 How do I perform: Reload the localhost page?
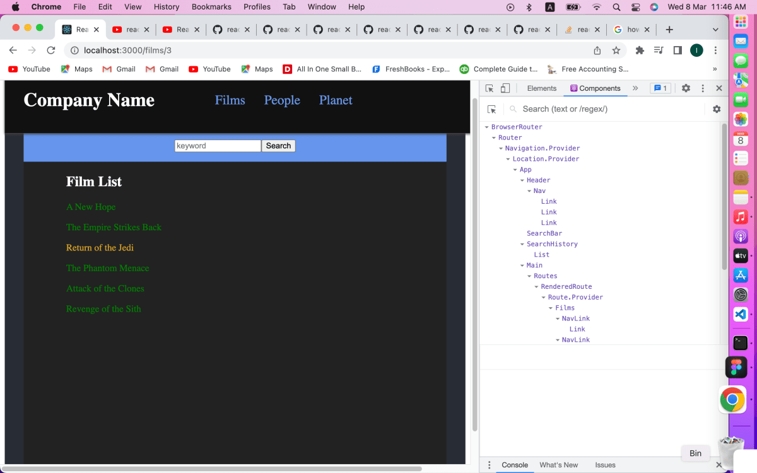pyautogui.click(x=51, y=50)
